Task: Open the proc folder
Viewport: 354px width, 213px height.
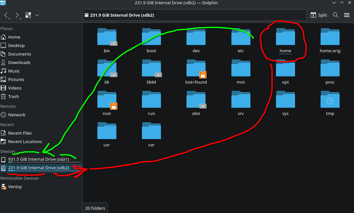Action: (x=330, y=72)
